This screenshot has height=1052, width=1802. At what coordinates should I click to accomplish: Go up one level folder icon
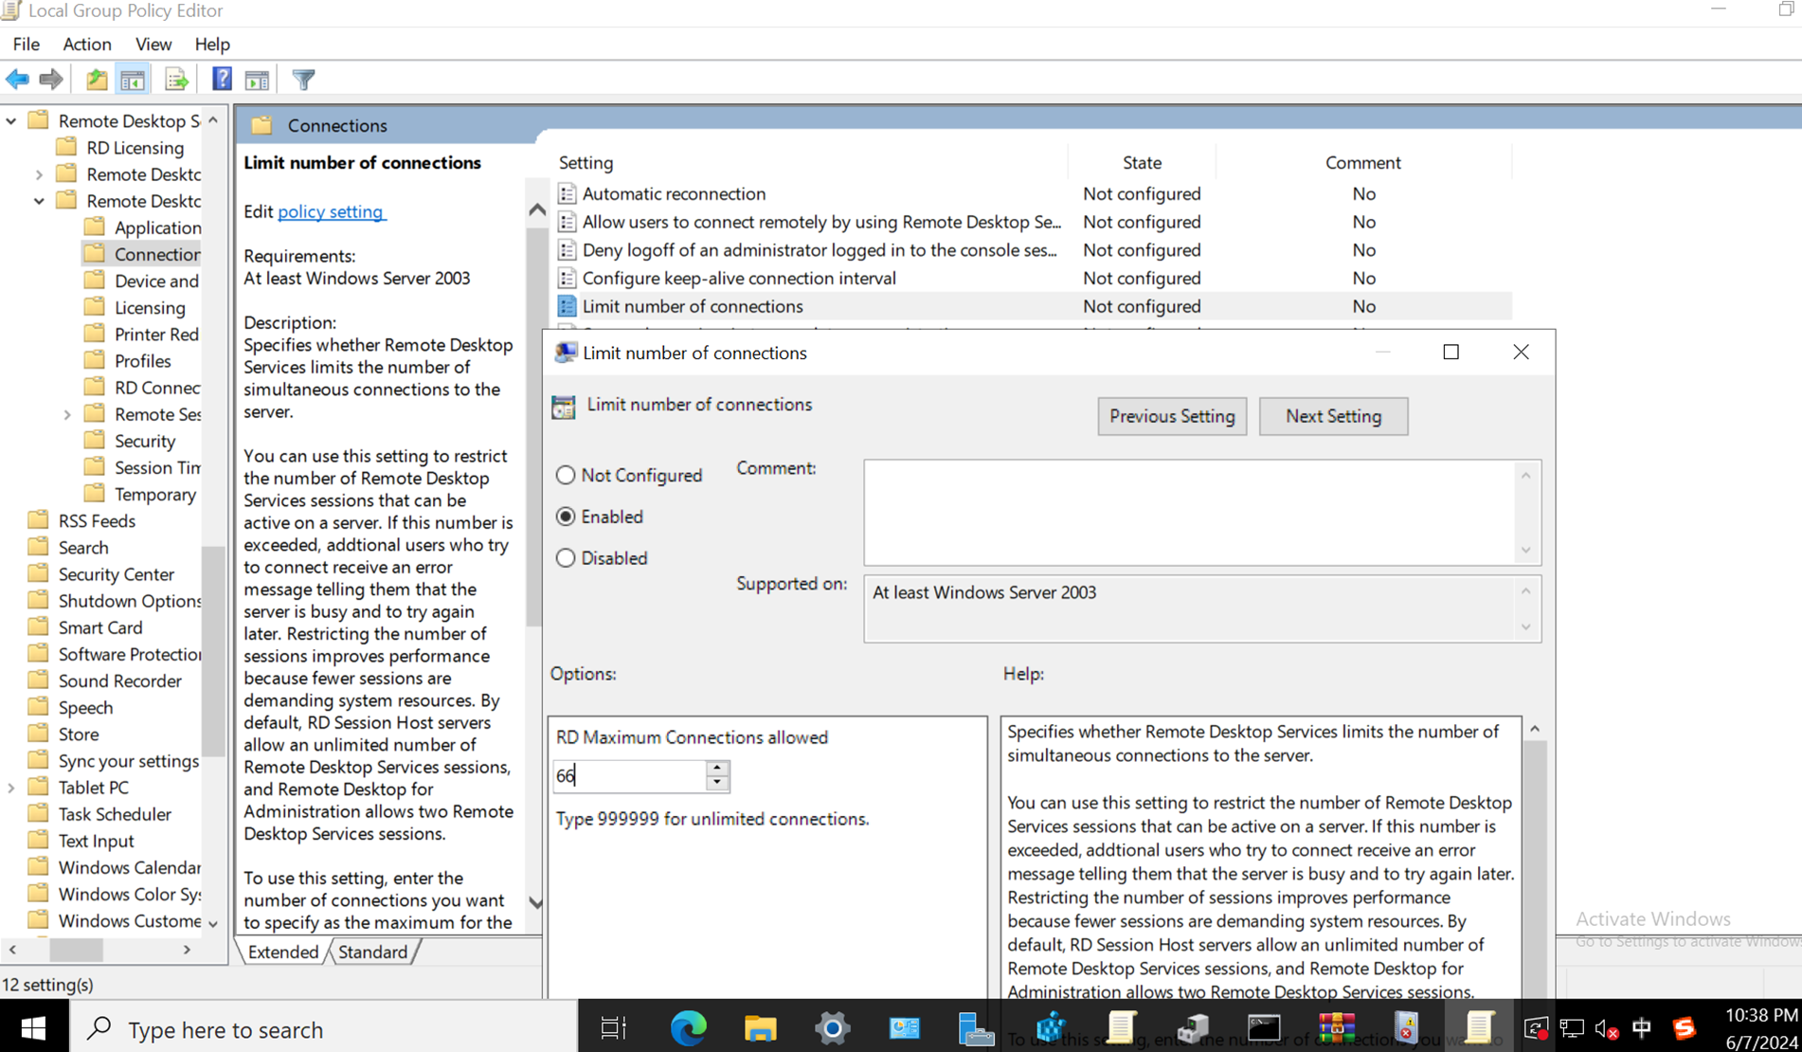(97, 80)
